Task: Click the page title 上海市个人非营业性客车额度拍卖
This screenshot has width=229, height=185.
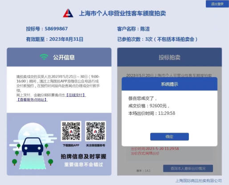Action: [123, 13]
